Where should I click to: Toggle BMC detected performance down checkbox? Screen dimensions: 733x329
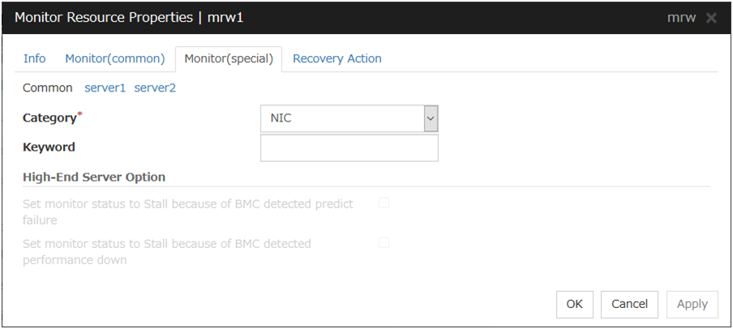(384, 242)
